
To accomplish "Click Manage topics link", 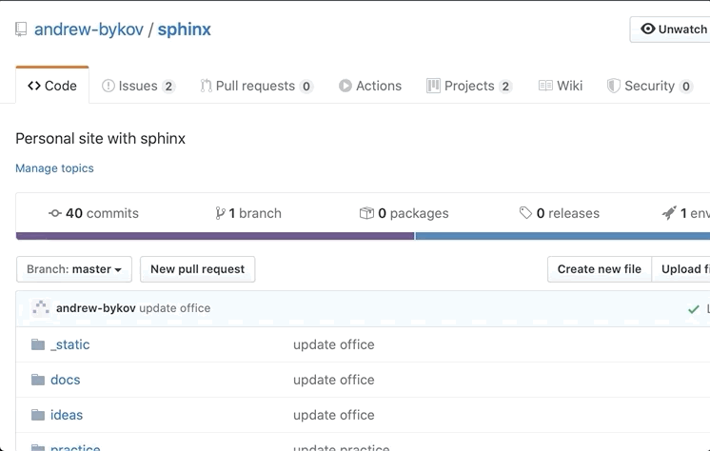I will [x=54, y=168].
